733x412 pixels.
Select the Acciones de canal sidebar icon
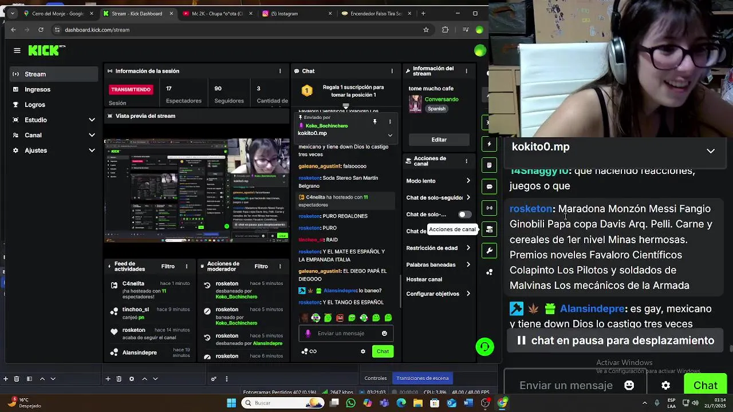pos(489,229)
